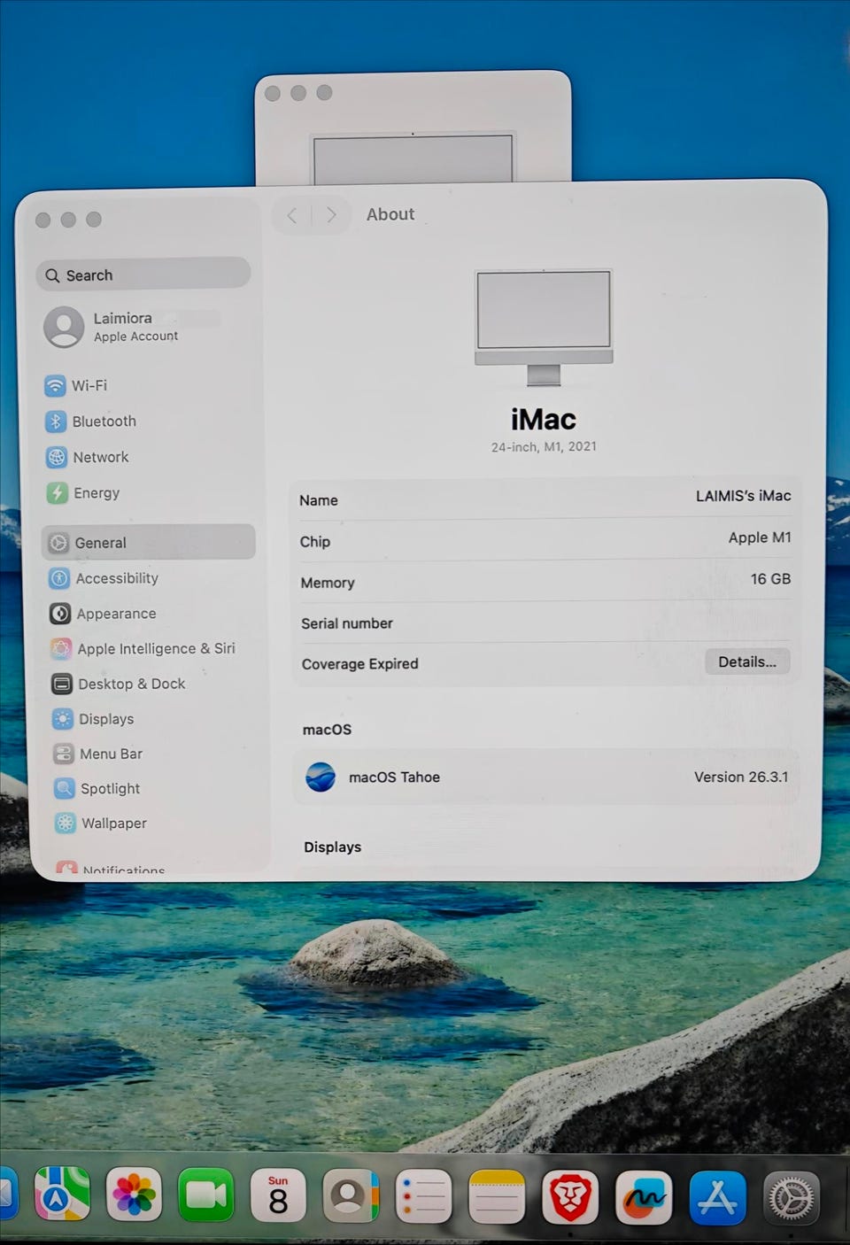Click the Coverage Expired label

(359, 664)
